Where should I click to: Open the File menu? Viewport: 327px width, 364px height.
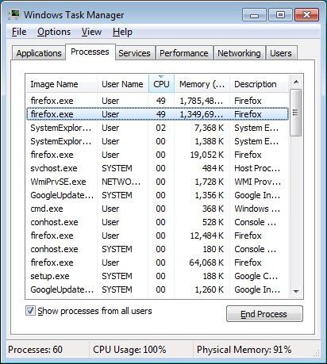[19, 32]
